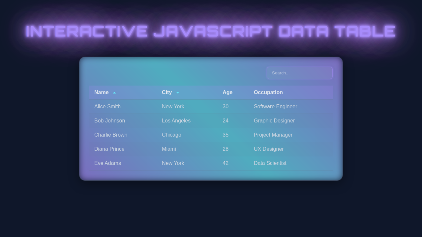
Task: Click New York in Alice Smith's row
Action: (x=187, y=107)
